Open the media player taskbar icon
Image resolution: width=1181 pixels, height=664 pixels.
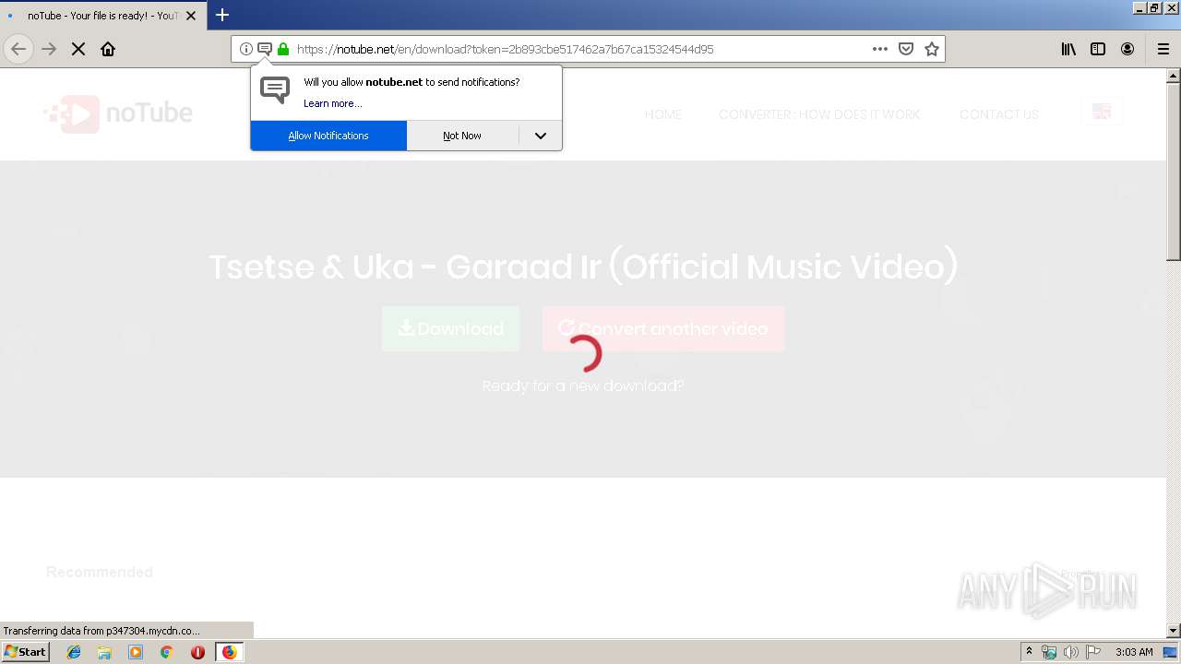[x=136, y=652]
